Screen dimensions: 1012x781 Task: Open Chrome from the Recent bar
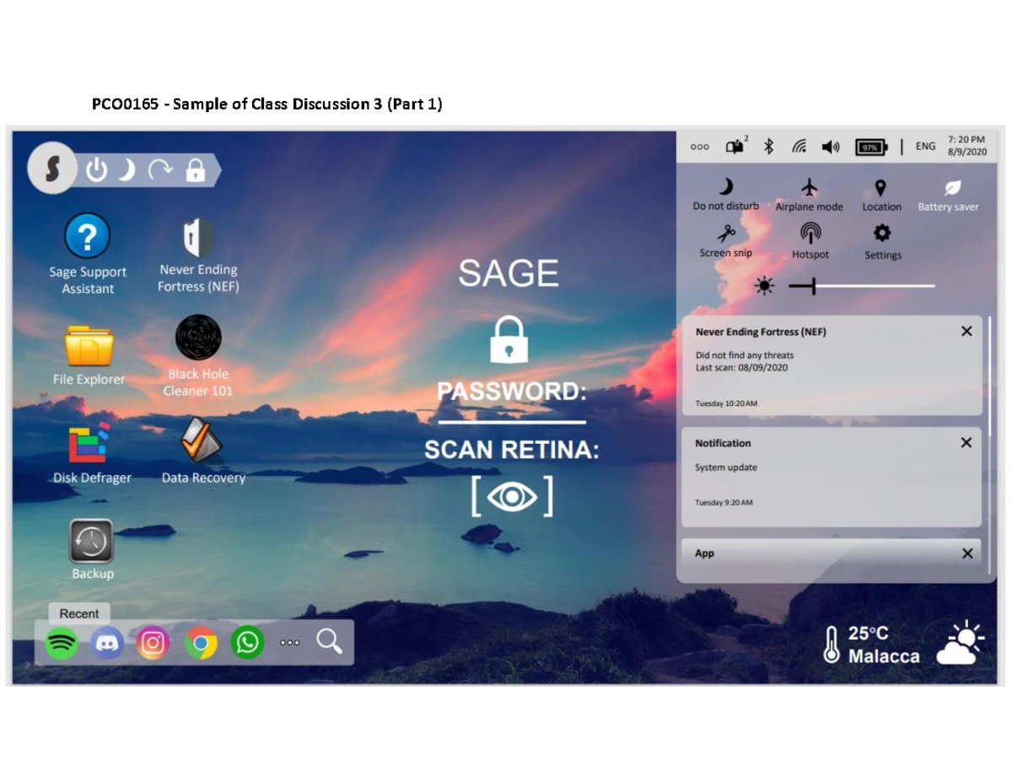tap(201, 644)
